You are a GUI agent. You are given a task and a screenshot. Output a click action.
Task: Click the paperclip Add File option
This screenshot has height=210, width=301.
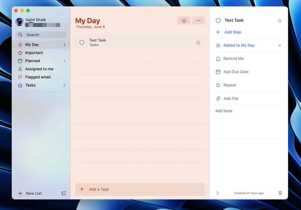point(249,98)
